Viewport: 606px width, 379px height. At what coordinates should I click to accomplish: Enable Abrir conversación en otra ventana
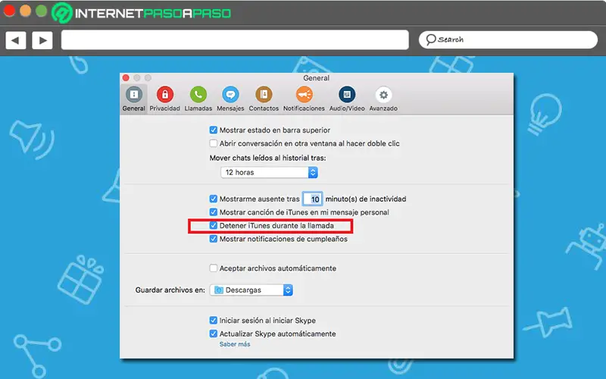tap(214, 143)
